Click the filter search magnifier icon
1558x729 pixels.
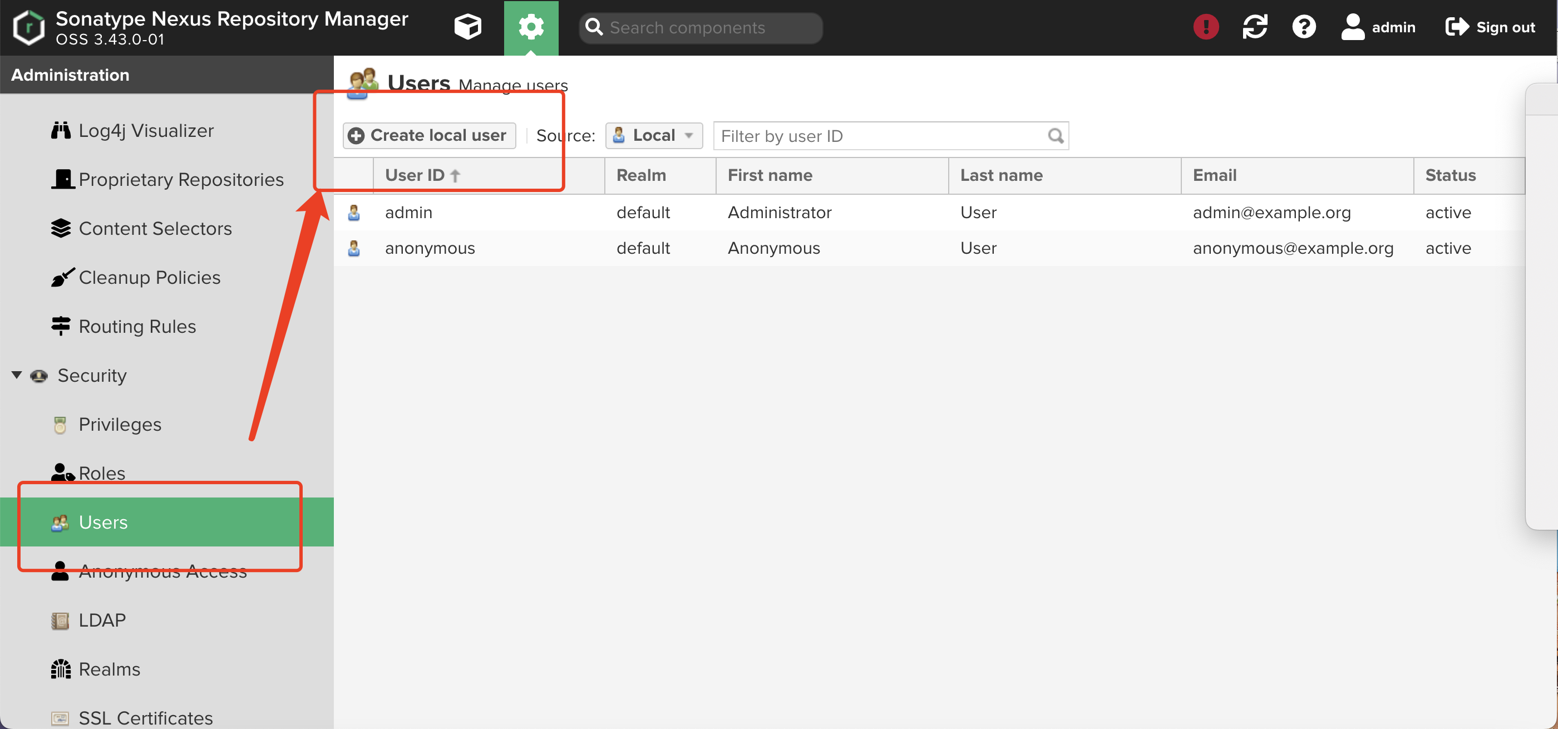pos(1056,136)
